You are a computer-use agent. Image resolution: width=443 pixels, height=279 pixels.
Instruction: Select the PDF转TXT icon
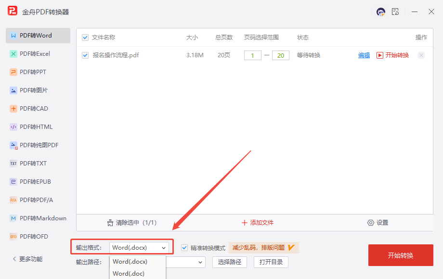pos(13,164)
